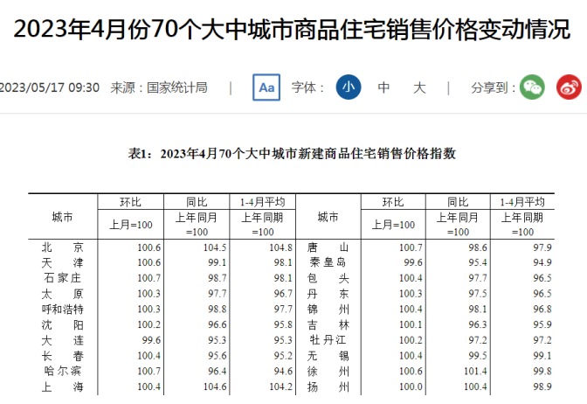Image resolution: width=587 pixels, height=404 pixels.
Task: Click left table header 同比
Action: tap(197, 202)
